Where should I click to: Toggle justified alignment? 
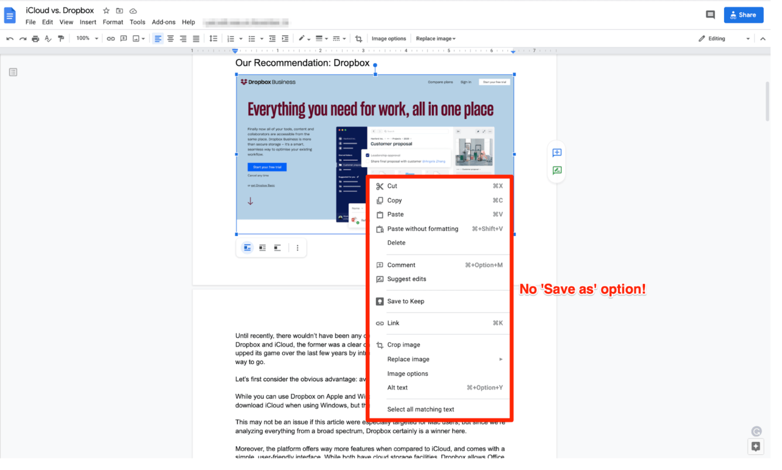click(195, 38)
